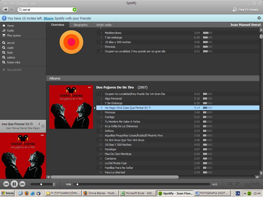Skip to the next track
The image size is (263, 197).
click(x=22, y=184)
